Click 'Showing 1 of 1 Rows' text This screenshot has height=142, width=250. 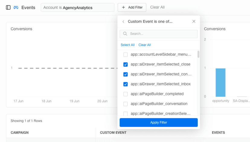point(26,121)
